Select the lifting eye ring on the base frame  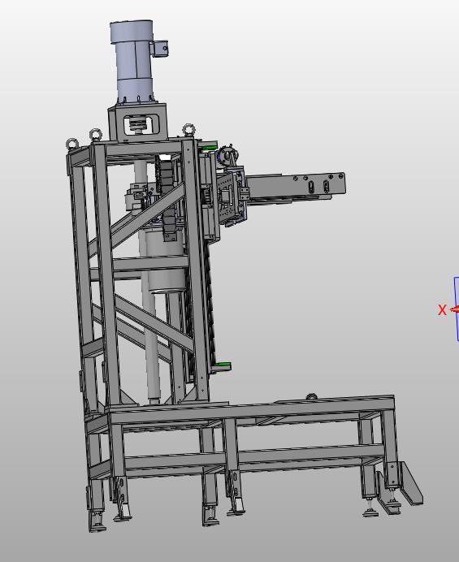click(x=312, y=396)
